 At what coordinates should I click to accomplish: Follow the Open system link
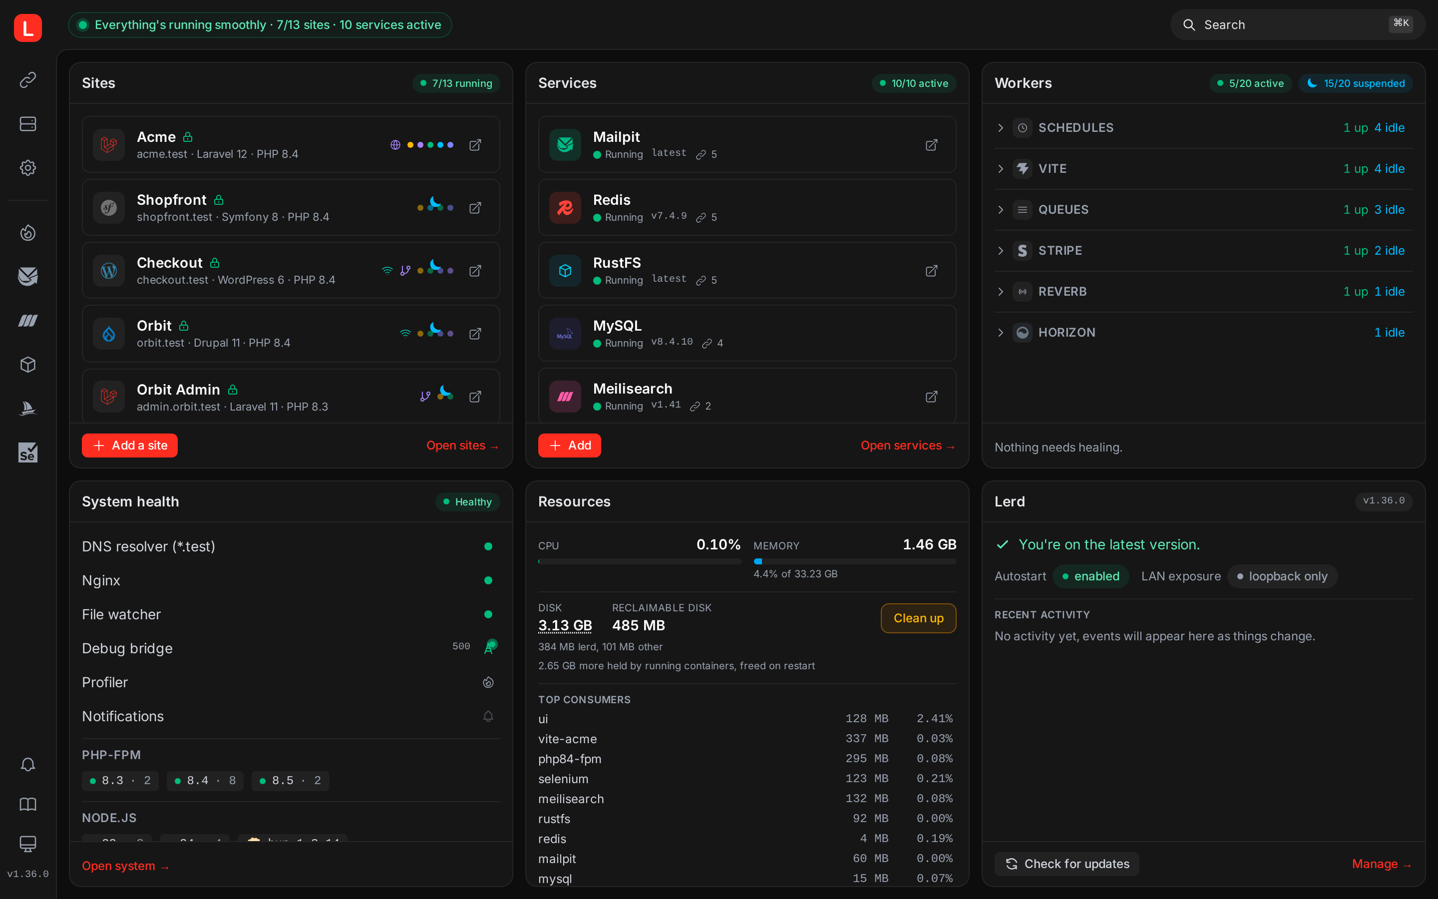tap(126, 867)
